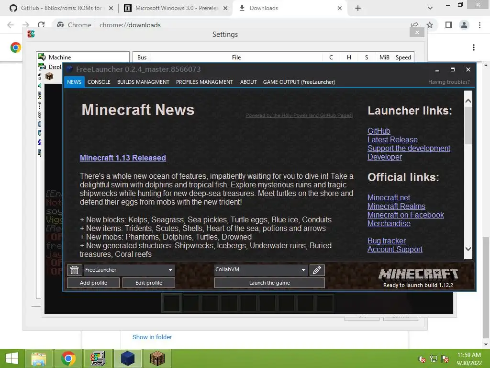Screen dimensions: 490x368
Task: Click the network tray icon
Action: tap(434, 359)
